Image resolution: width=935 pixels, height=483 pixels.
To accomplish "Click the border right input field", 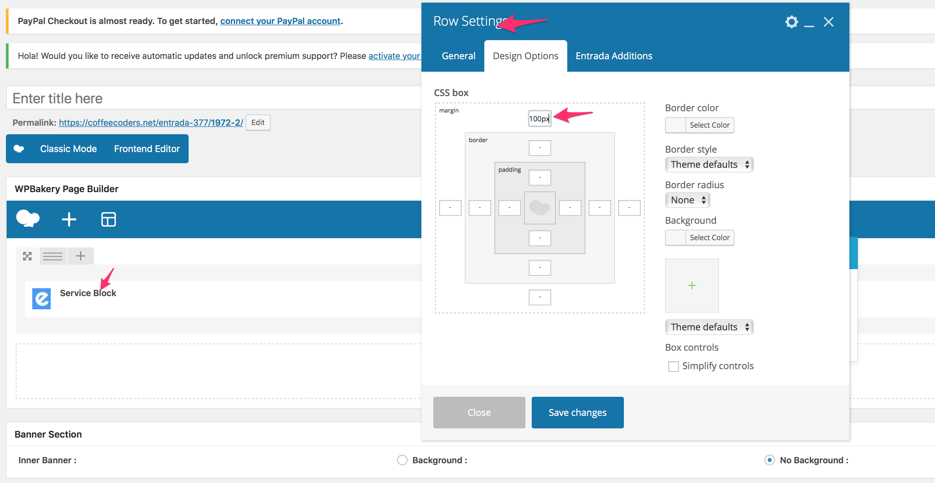I will [x=600, y=208].
